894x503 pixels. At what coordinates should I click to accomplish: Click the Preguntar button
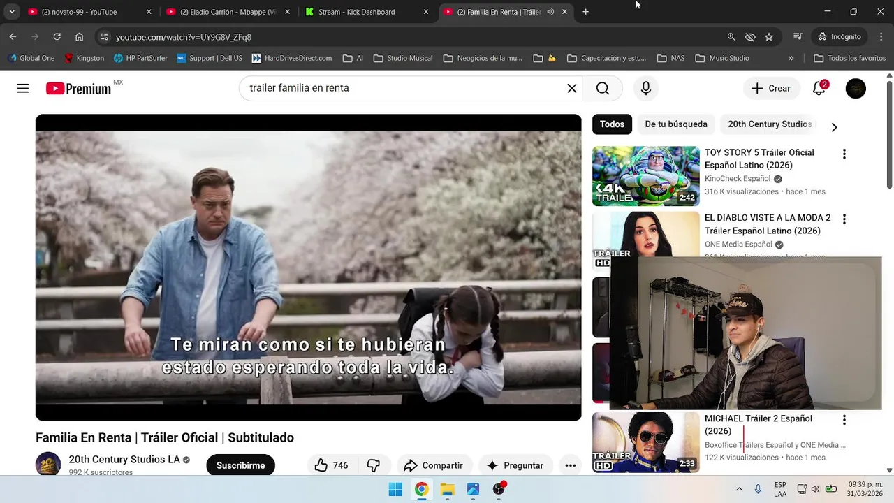515,465
